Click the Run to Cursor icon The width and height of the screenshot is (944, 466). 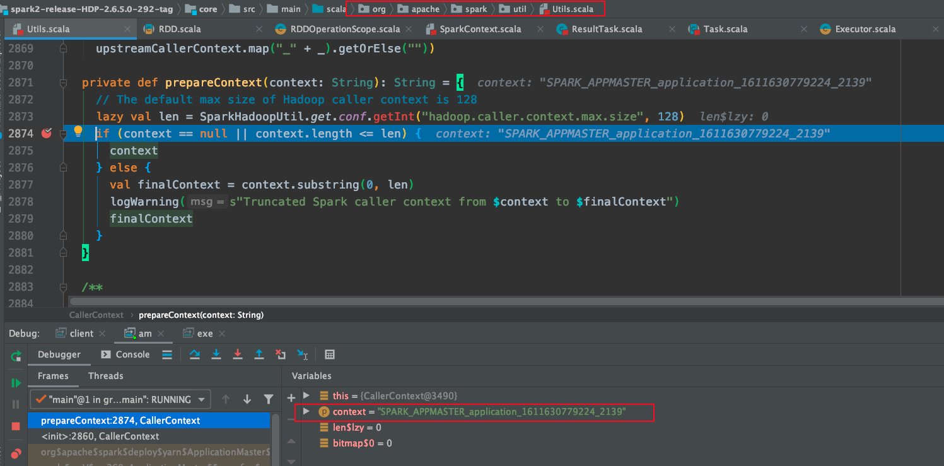tap(302, 354)
